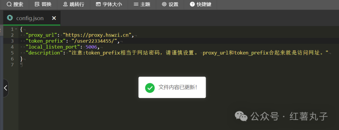Select line number 5 in the gutter
Screen dimensions: 339x130
tap(12, 53)
